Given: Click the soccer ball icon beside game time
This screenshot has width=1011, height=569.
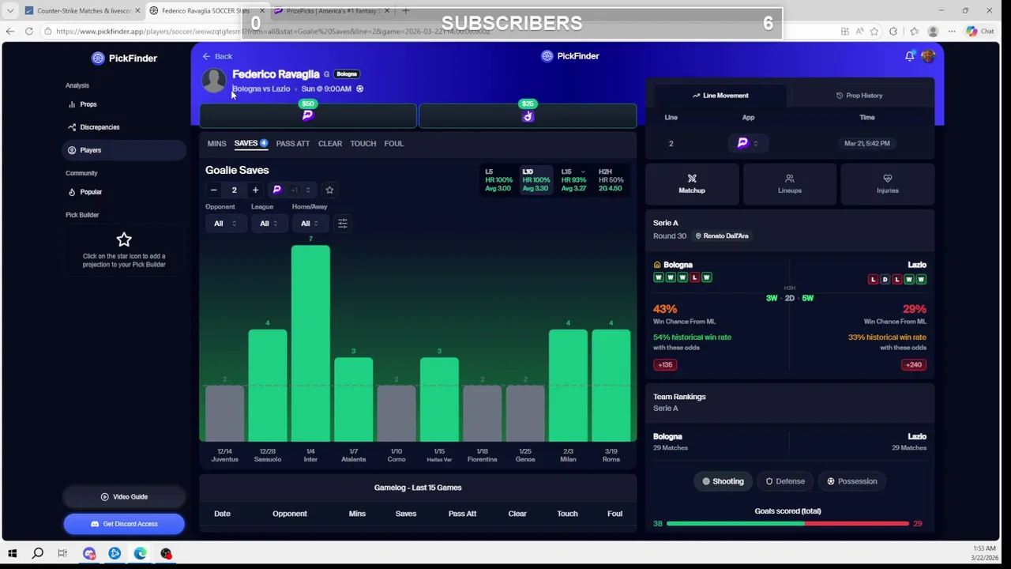Looking at the screenshot, I should pos(359,89).
